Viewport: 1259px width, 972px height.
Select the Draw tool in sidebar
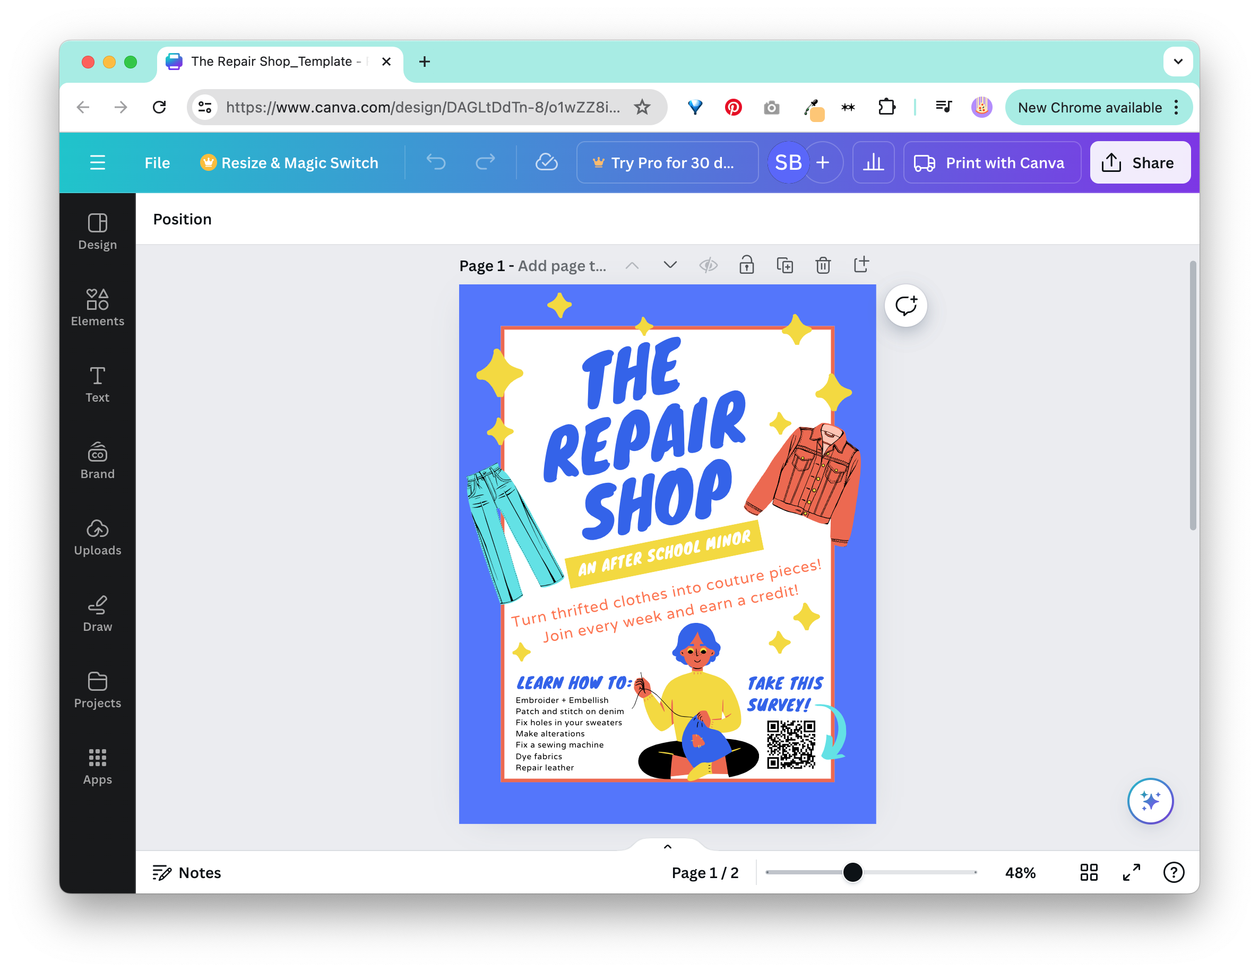[x=98, y=614]
